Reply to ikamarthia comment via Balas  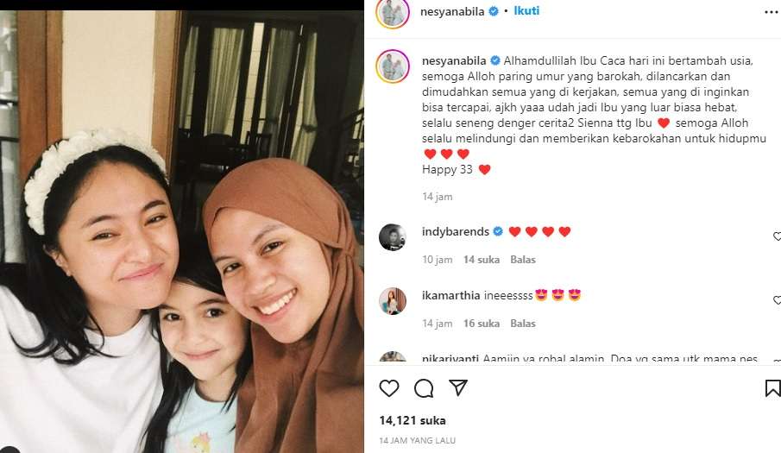coord(523,323)
